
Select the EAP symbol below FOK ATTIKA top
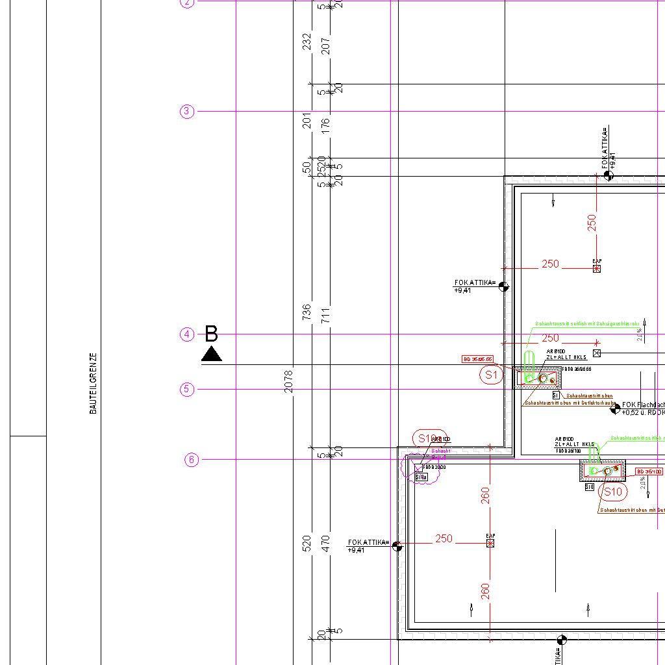597,268
